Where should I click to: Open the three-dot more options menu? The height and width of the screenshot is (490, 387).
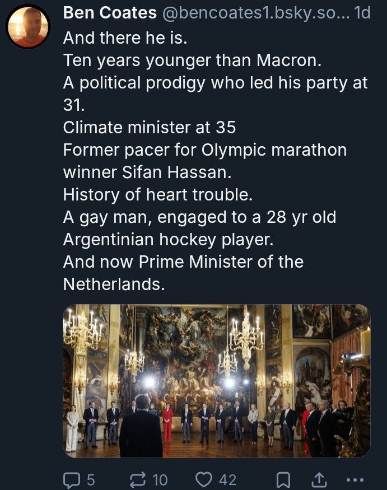coord(355,479)
